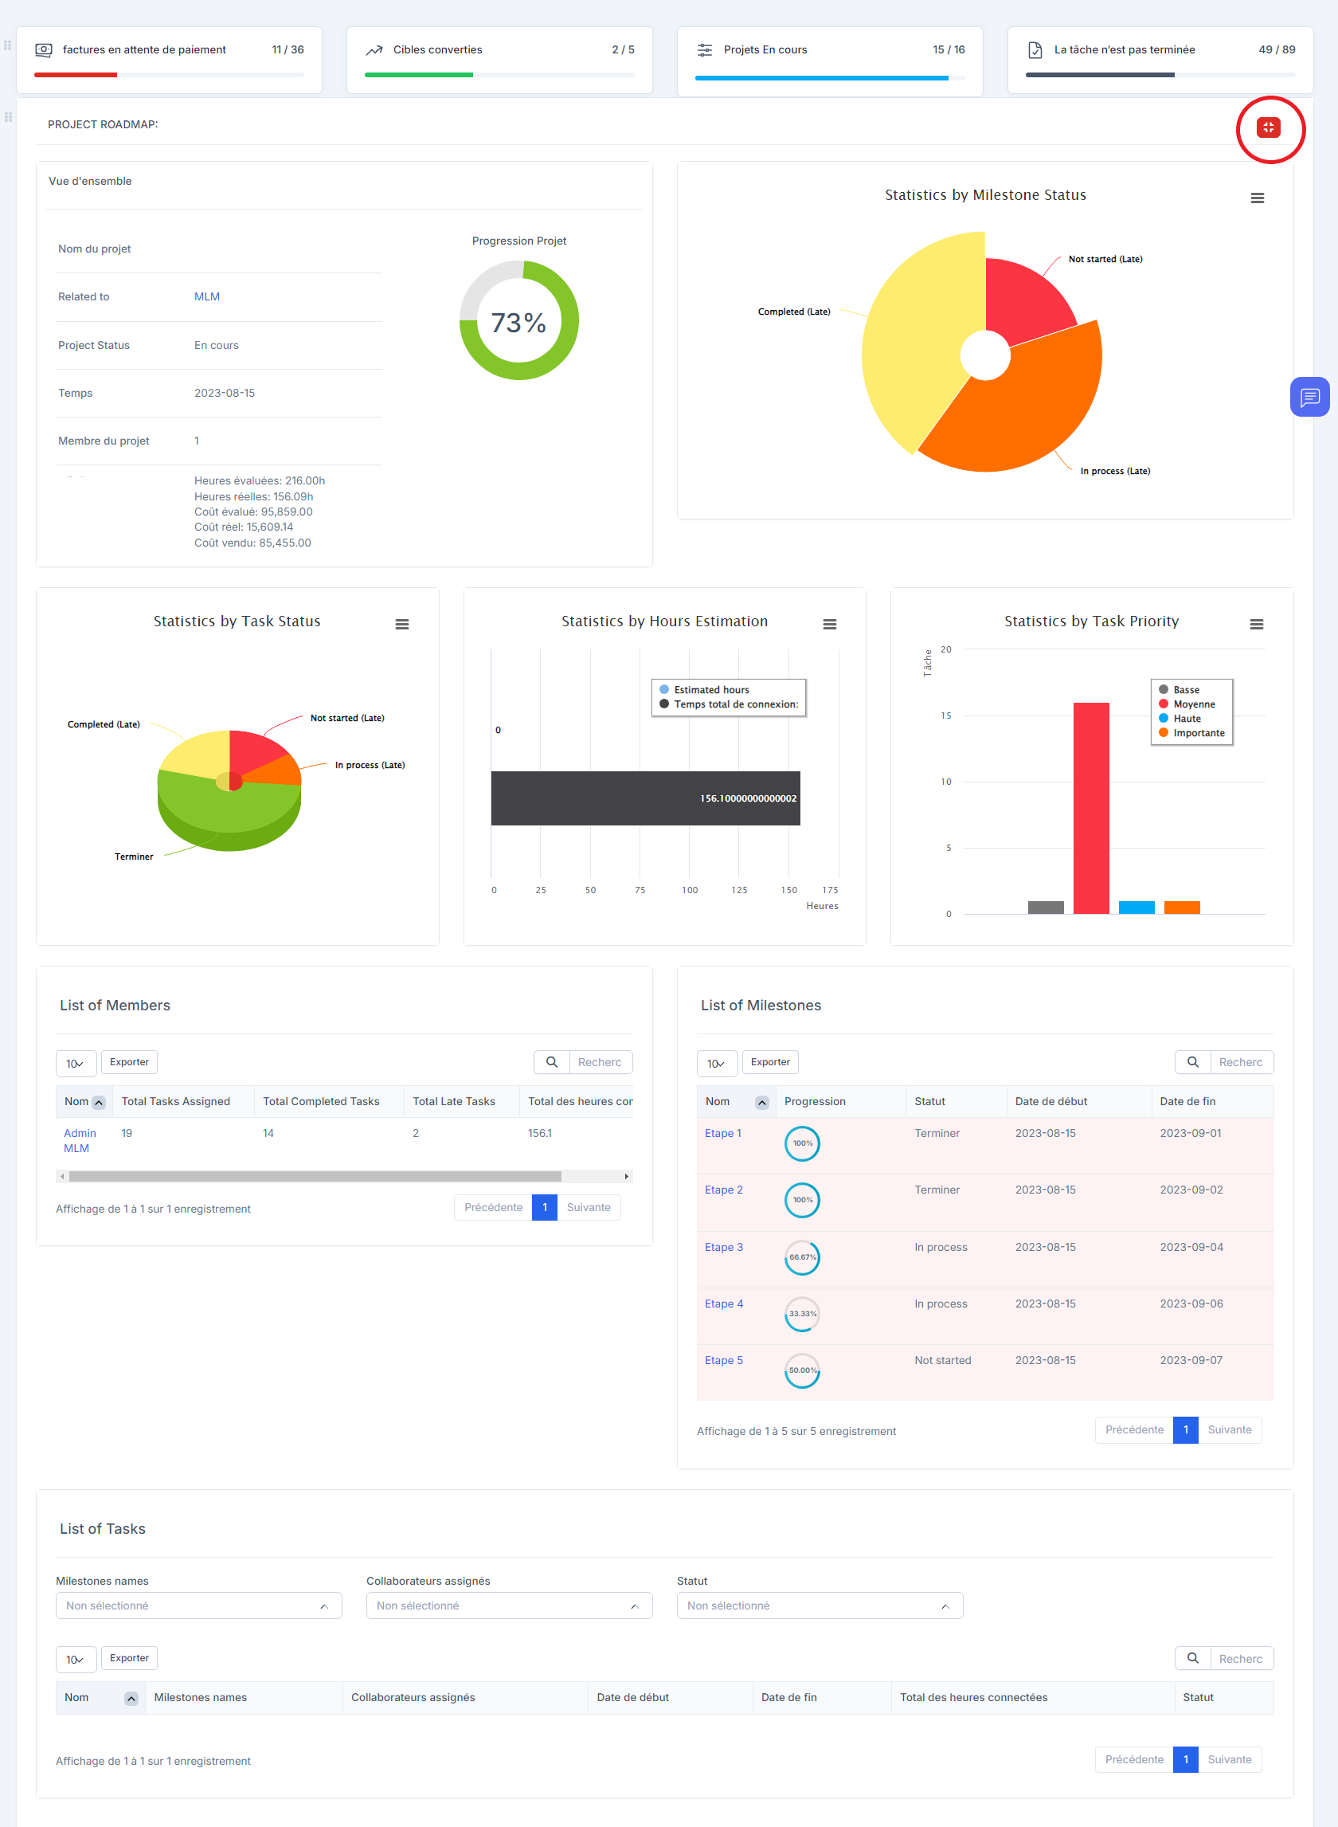
Task: Click drag handle beside top stats cards
Action: [x=8, y=45]
